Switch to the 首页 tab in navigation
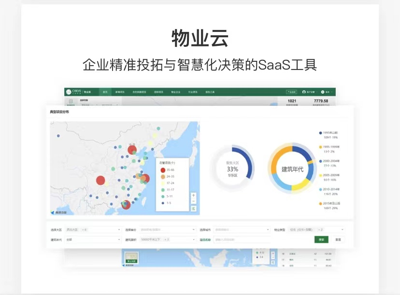 click(105, 92)
